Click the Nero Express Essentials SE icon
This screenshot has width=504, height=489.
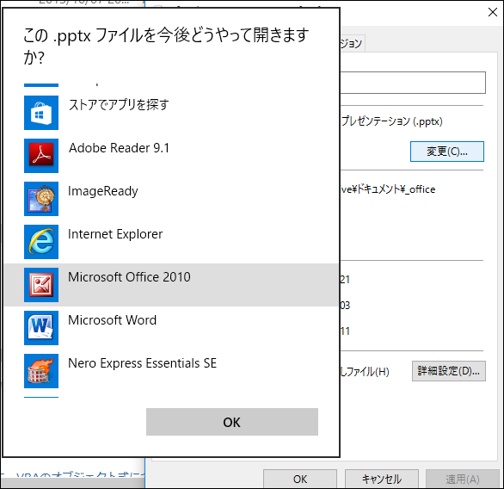[x=41, y=371]
